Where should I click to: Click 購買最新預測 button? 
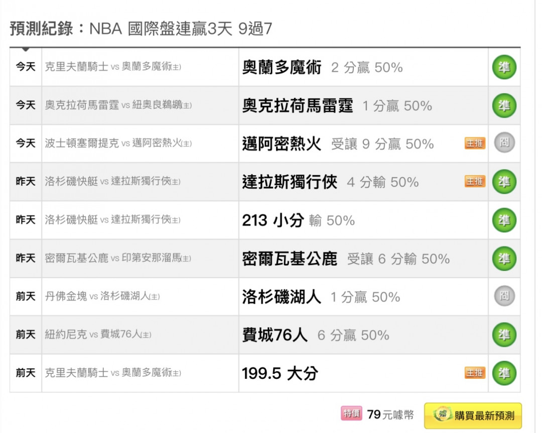click(x=473, y=416)
